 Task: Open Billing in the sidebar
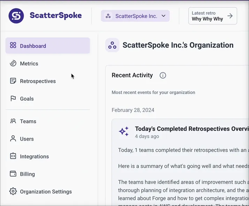point(48,174)
